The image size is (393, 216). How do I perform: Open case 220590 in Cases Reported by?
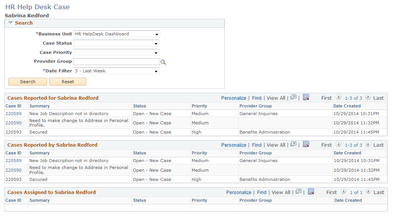pyautogui.click(x=13, y=170)
